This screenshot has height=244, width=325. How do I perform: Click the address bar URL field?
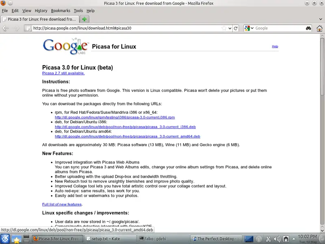[126, 28]
